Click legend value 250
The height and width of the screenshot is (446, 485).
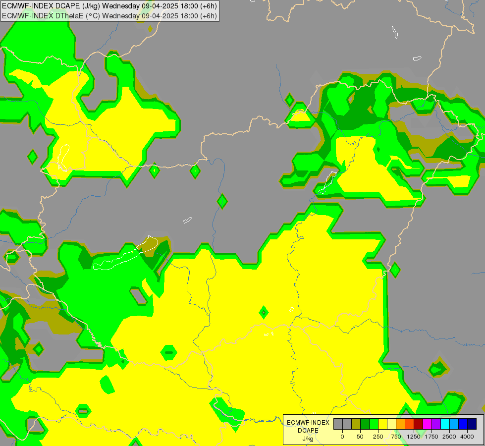378,437
